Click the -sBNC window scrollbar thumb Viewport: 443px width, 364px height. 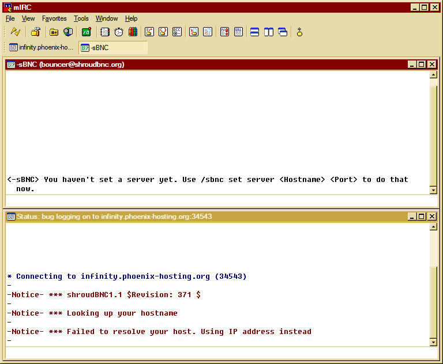pos(433,135)
